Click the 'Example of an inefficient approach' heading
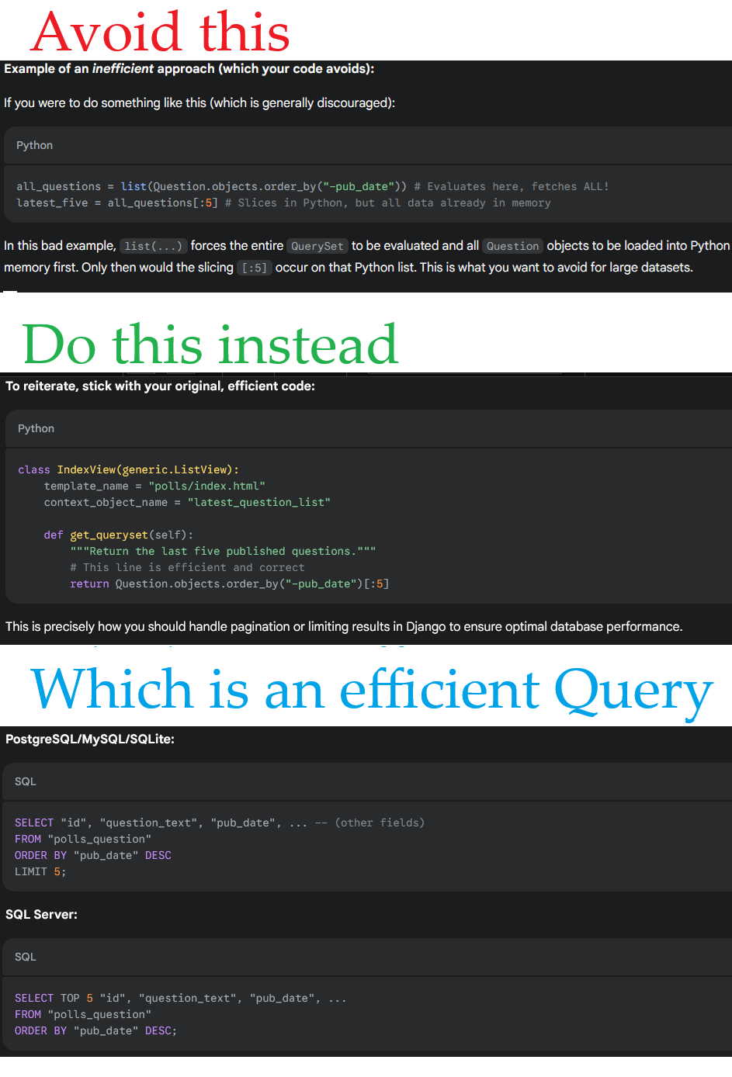 (189, 68)
